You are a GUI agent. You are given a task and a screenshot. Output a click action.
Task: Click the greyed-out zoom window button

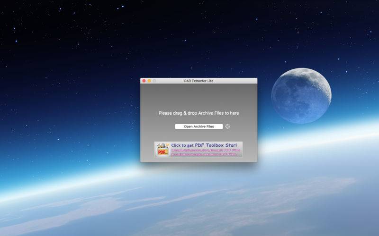tap(154, 81)
